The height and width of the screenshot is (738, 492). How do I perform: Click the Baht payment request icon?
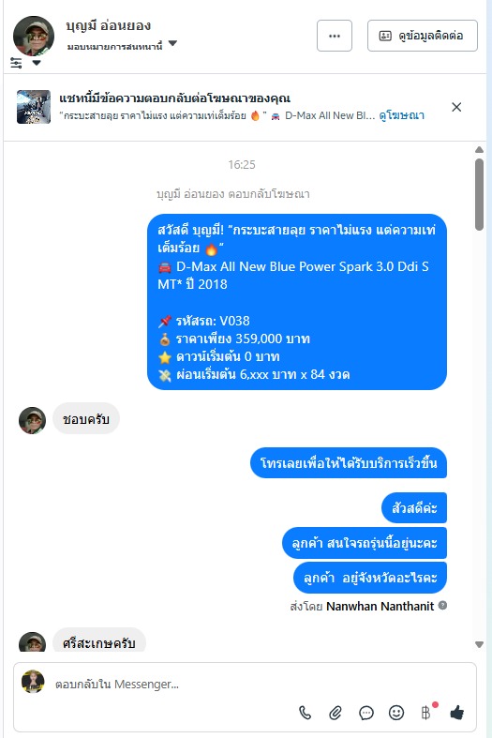pos(426,713)
